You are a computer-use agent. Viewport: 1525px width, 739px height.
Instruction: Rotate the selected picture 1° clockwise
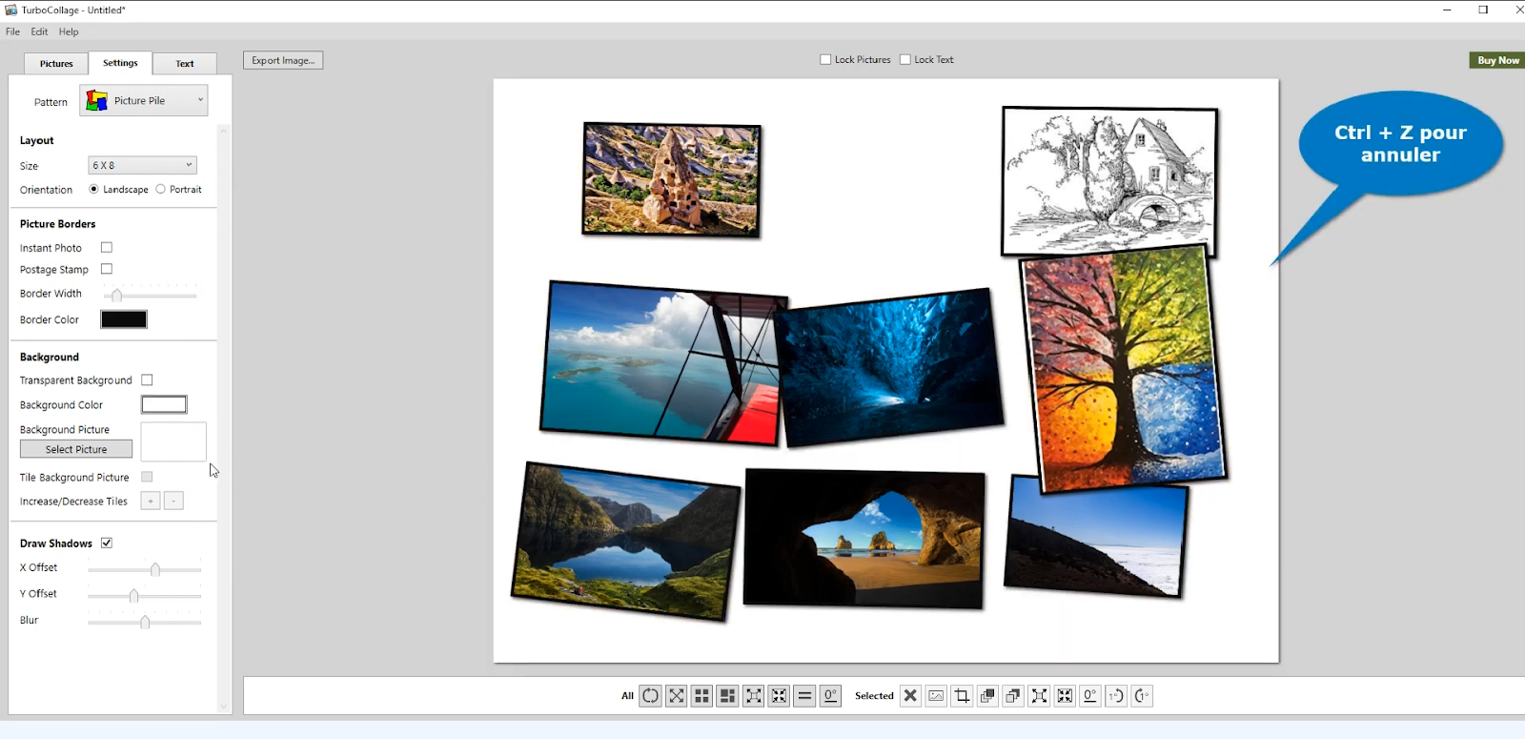click(x=1142, y=696)
